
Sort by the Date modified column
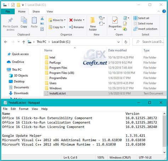point(117,50)
